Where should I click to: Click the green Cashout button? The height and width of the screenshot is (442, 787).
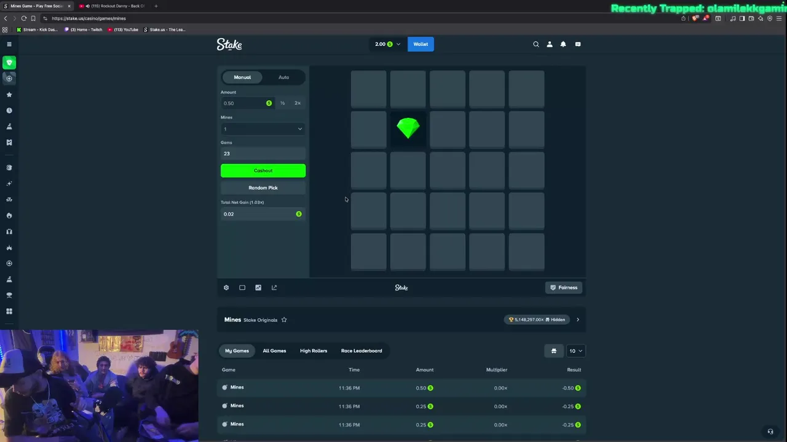click(263, 171)
